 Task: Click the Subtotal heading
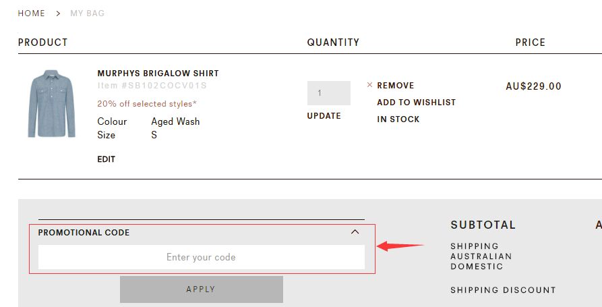pos(483,225)
